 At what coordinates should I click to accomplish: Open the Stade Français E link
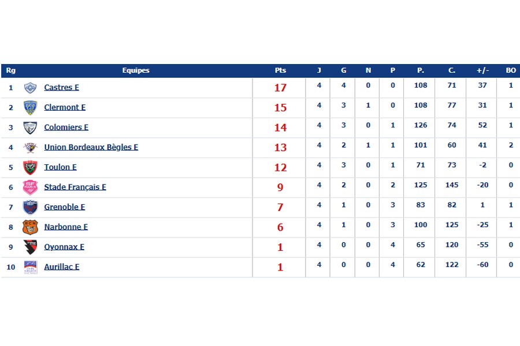click(75, 187)
